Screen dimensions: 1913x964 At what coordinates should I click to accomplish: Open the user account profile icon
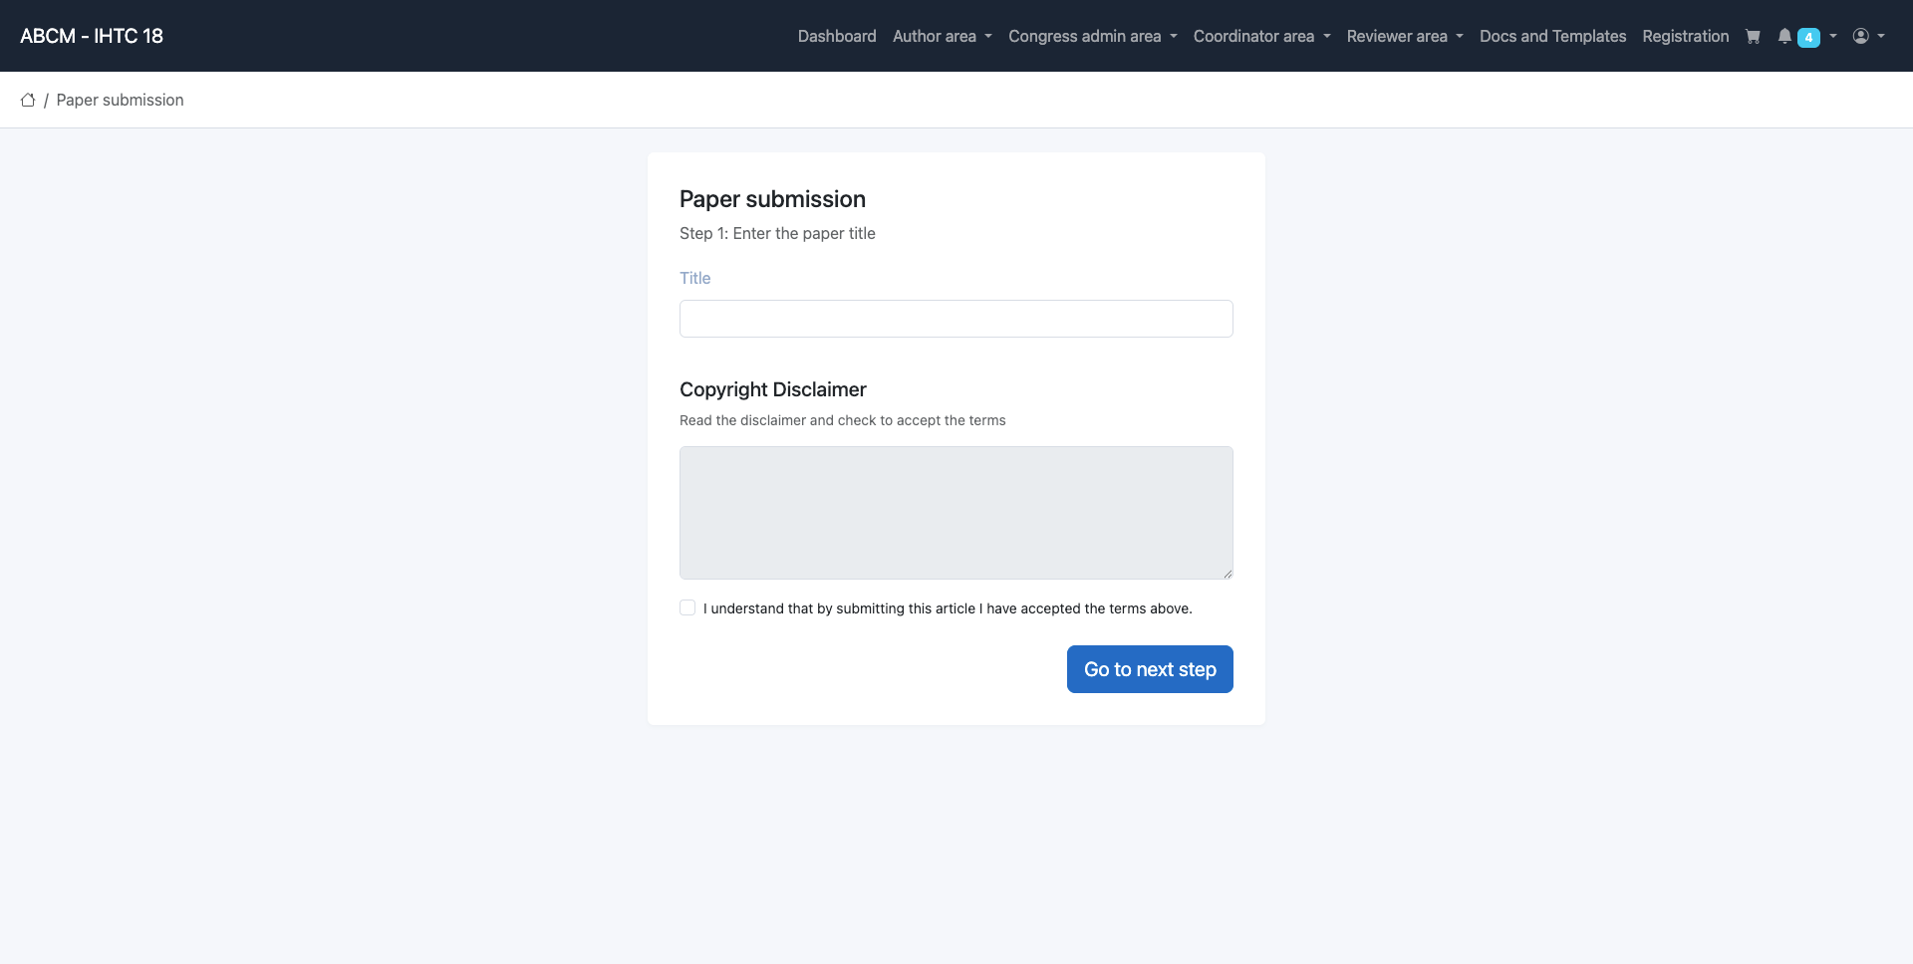pyautogui.click(x=1860, y=36)
